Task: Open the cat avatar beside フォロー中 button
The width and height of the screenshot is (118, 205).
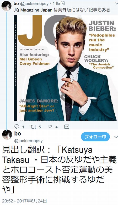Action: [7, 135]
